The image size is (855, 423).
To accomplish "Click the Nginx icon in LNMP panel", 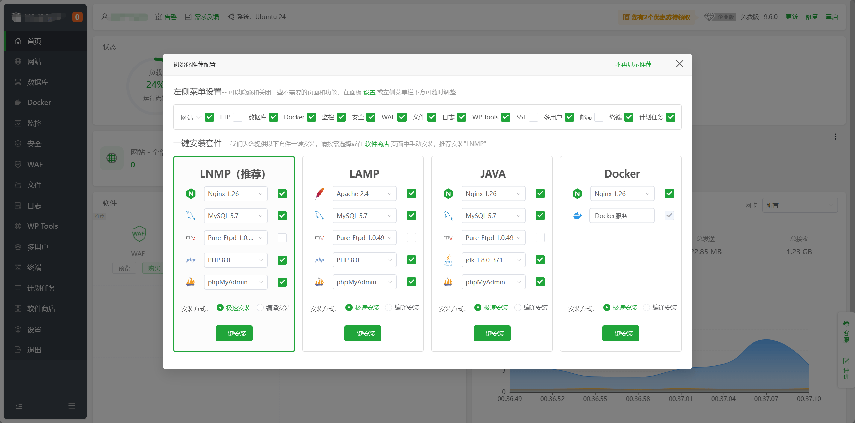I will [191, 194].
